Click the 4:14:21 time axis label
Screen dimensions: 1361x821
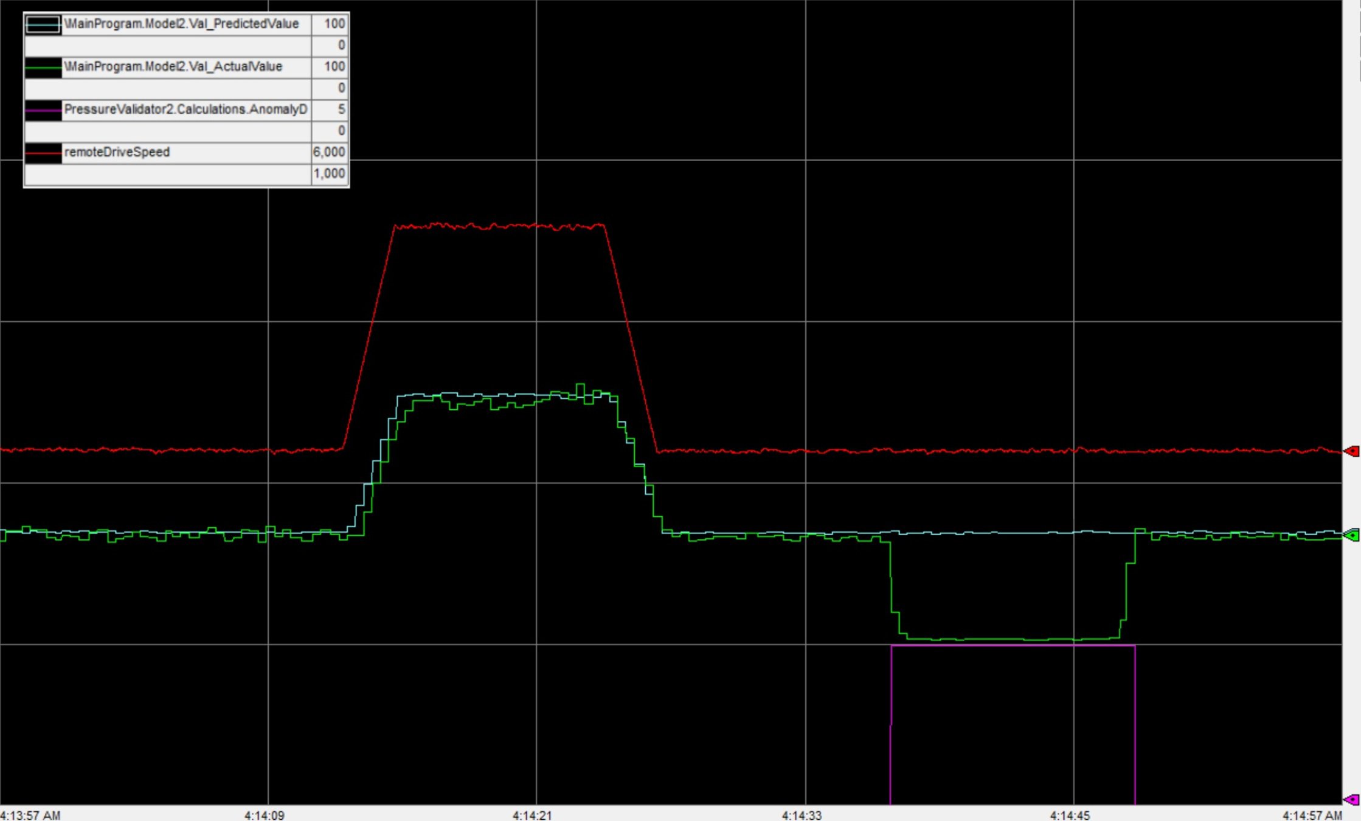click(x=532, y=815)
